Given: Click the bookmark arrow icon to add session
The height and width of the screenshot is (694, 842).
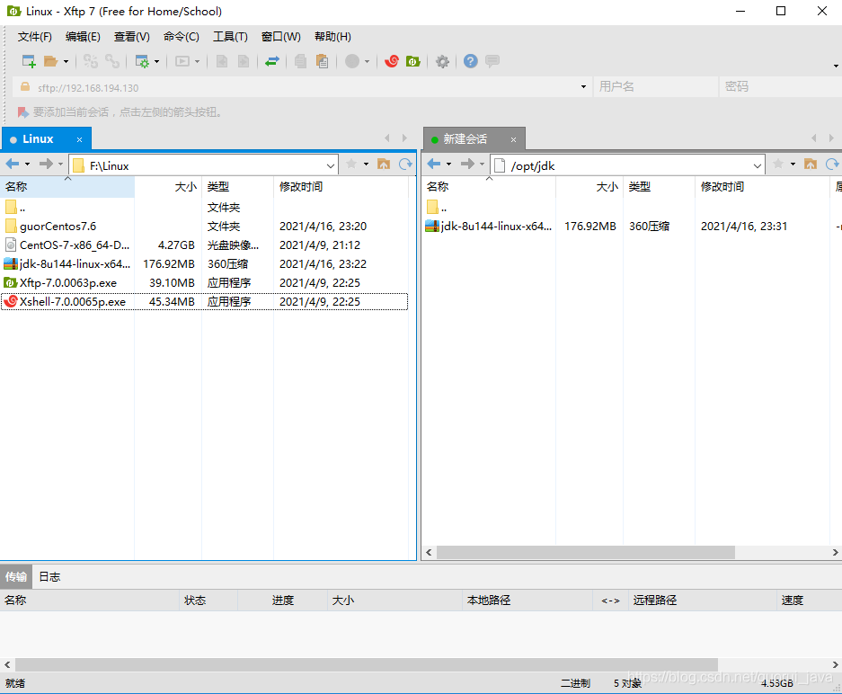Looking at the screenshot, I should pyautogui.click(x=23, y=111).
